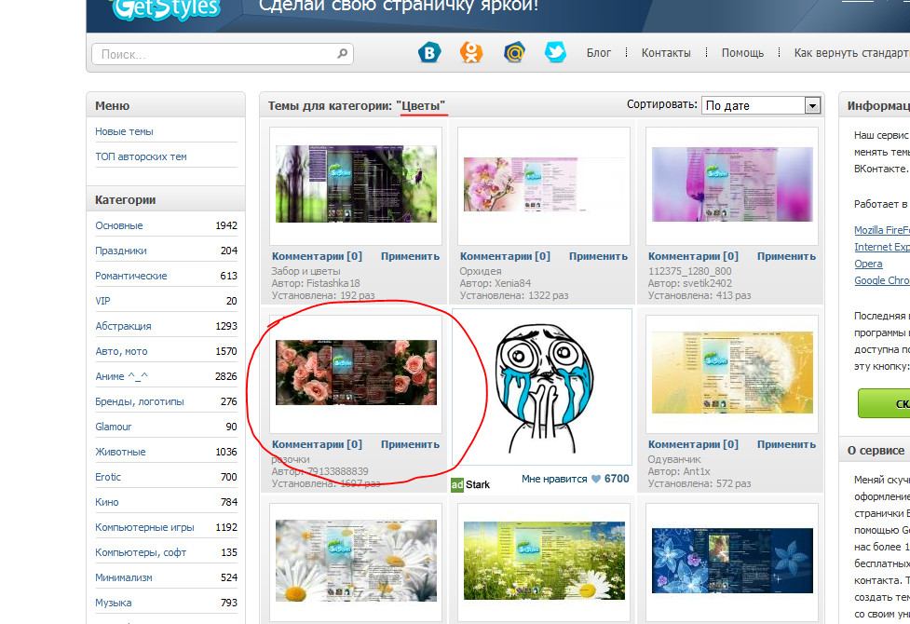Apply the Орхидея theme
This screenshot has width=910, height=624.
click(598, 256)
